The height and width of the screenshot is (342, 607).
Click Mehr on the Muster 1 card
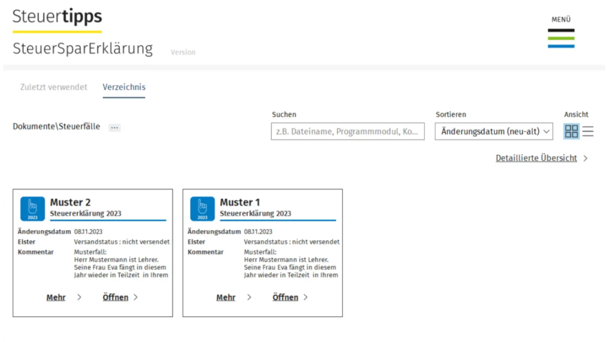(226, 297)
